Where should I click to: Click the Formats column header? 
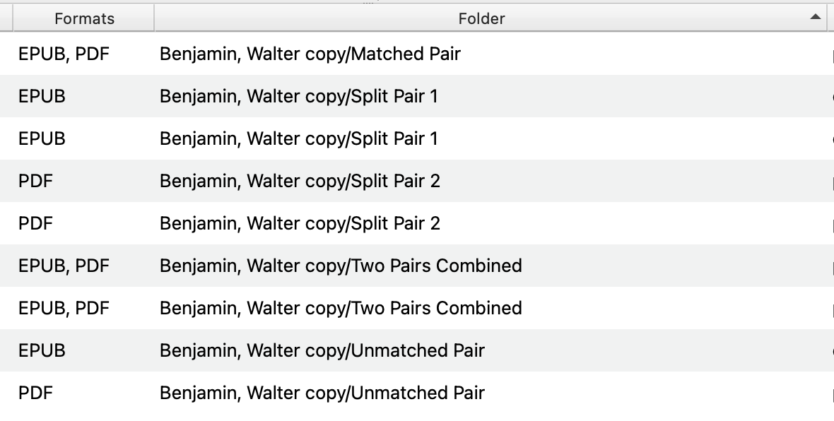pos(84,18)
